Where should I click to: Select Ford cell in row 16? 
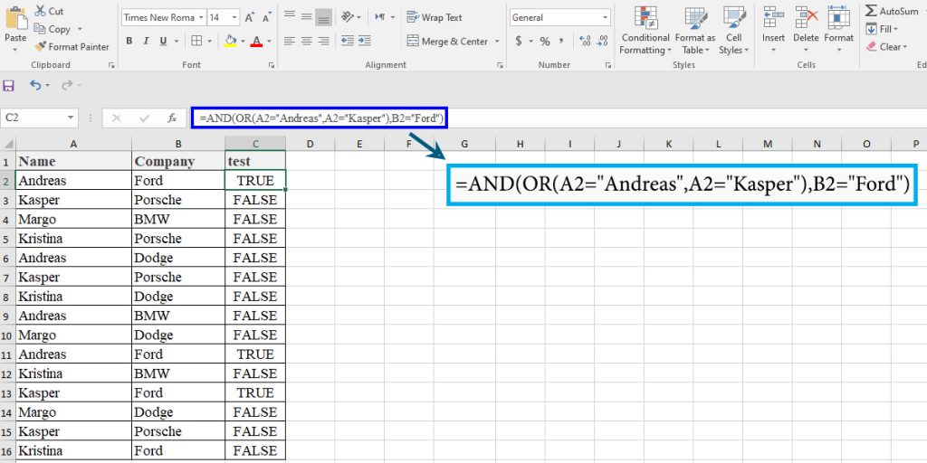coord(178,450)
